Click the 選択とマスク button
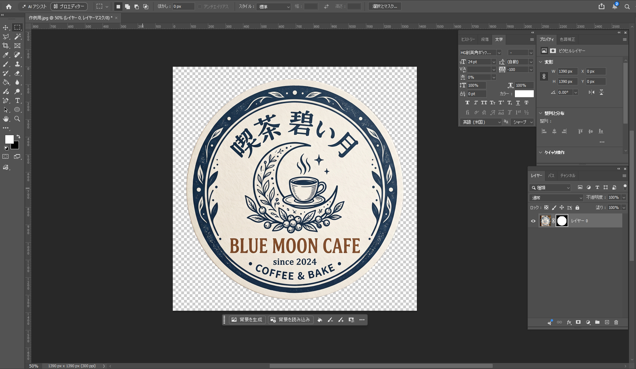This screenshot has height=369, width=636. [x=385, y=6]
